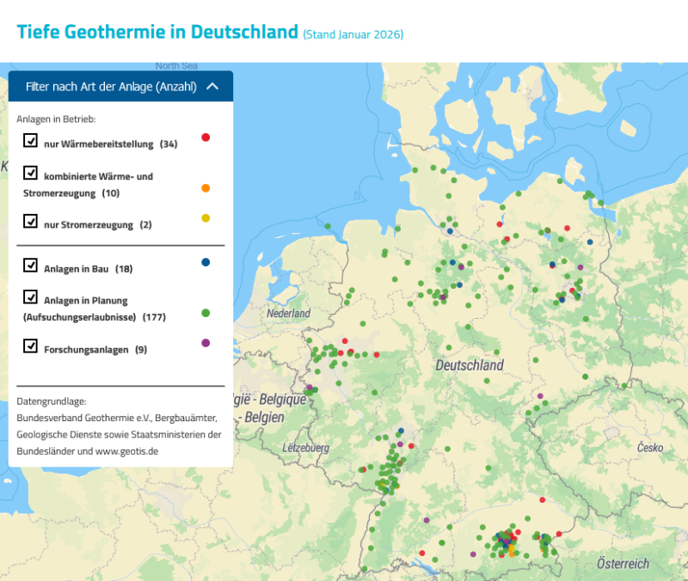Viewport: 688px width, 581px height.
Task: Click the green 'Anlagen in Planung' legend dot
Action: (x=206, y=313)
